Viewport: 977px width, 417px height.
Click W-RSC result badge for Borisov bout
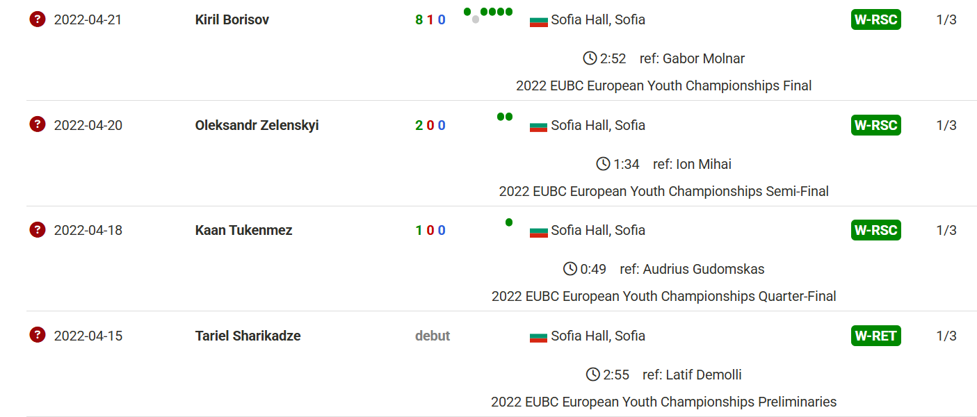coord(875,19)
